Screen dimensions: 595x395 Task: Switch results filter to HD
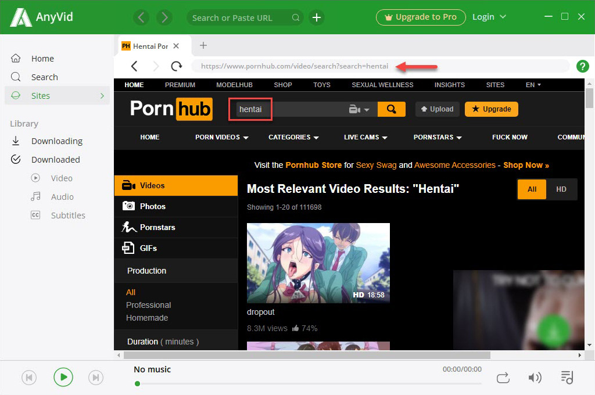click(561, 189)
